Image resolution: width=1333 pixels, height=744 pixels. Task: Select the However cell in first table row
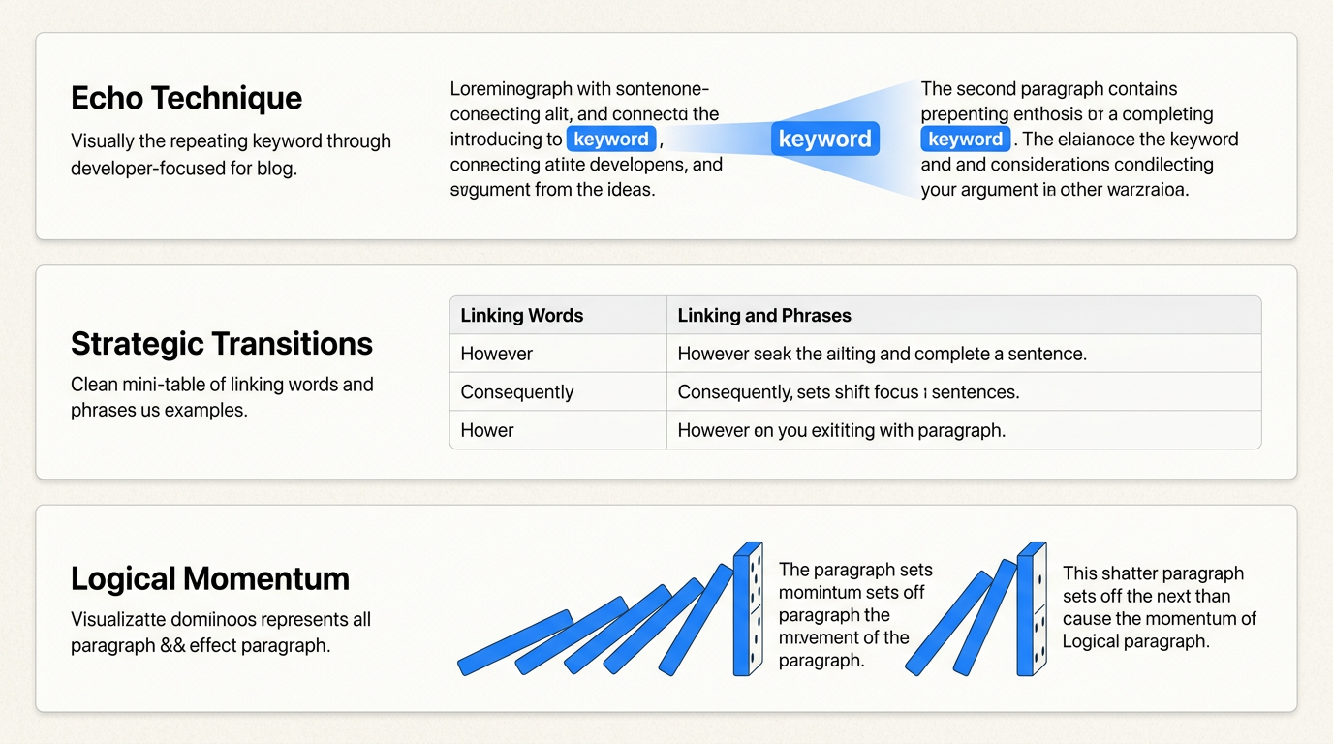pyautogui.click(x=497, y=354)
